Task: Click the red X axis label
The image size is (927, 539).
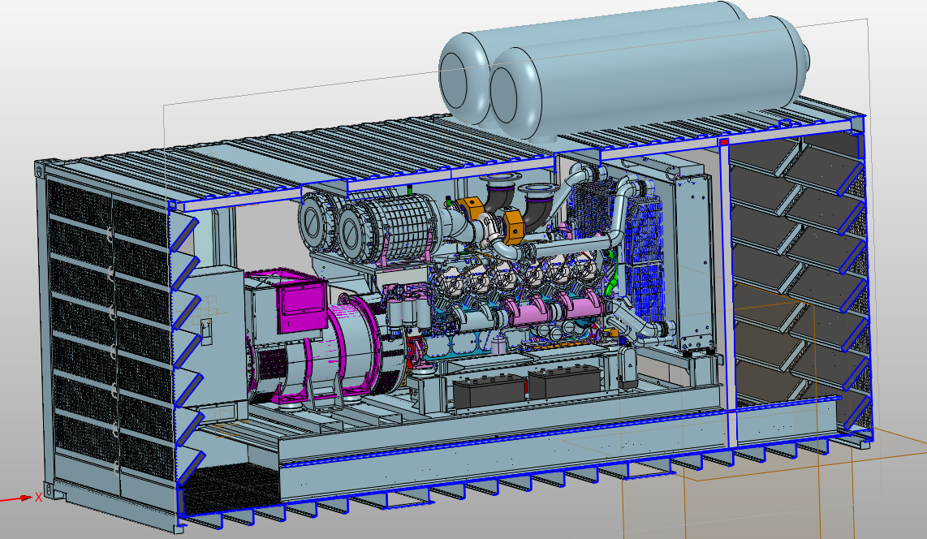Action: click(38, 497)
